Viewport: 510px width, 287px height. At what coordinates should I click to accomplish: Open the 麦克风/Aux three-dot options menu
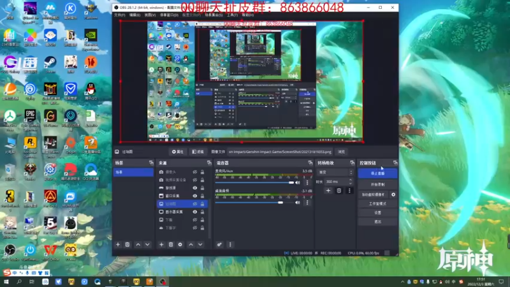click(307, 182)
